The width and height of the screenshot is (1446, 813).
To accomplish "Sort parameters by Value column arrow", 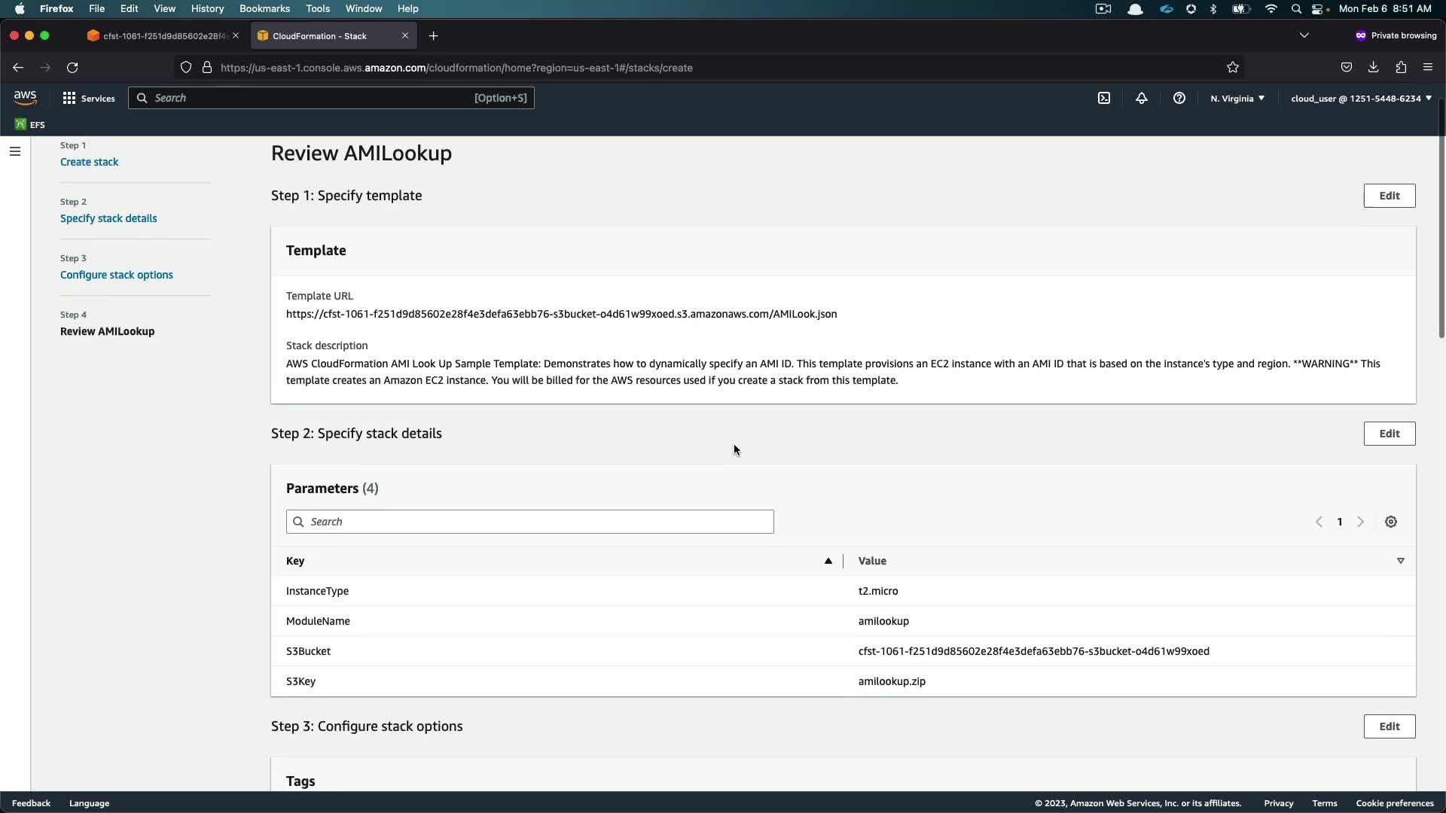I will 1400,561.
